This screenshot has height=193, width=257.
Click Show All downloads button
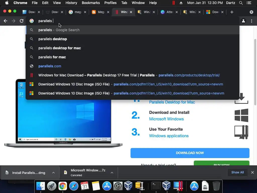pos(237,172)
